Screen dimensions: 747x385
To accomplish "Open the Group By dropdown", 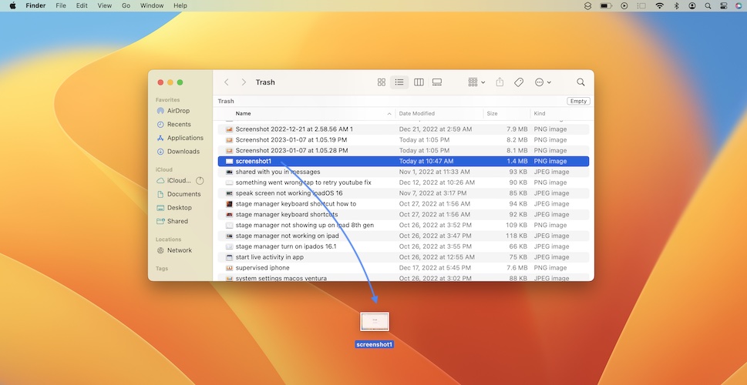I will pyautogui.click(x=476, y=82).
